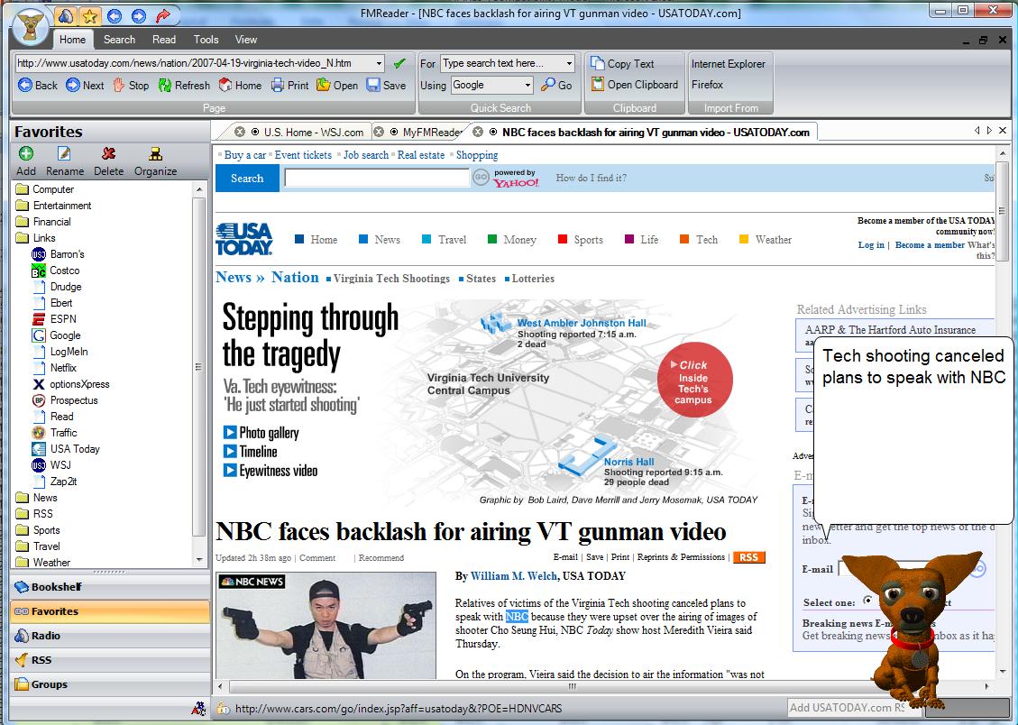Viewport: 1018px width, 725px height.
Task: Click the Open Clipboard button
Action: 634,85
